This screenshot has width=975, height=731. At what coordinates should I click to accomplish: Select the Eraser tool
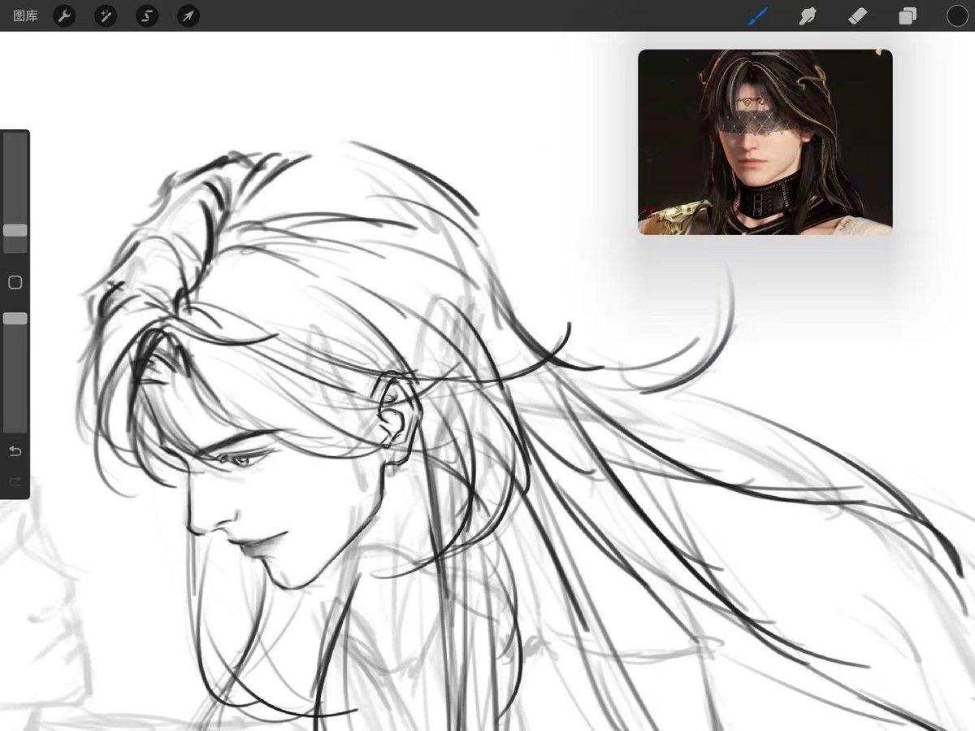(x=857, y=15)
